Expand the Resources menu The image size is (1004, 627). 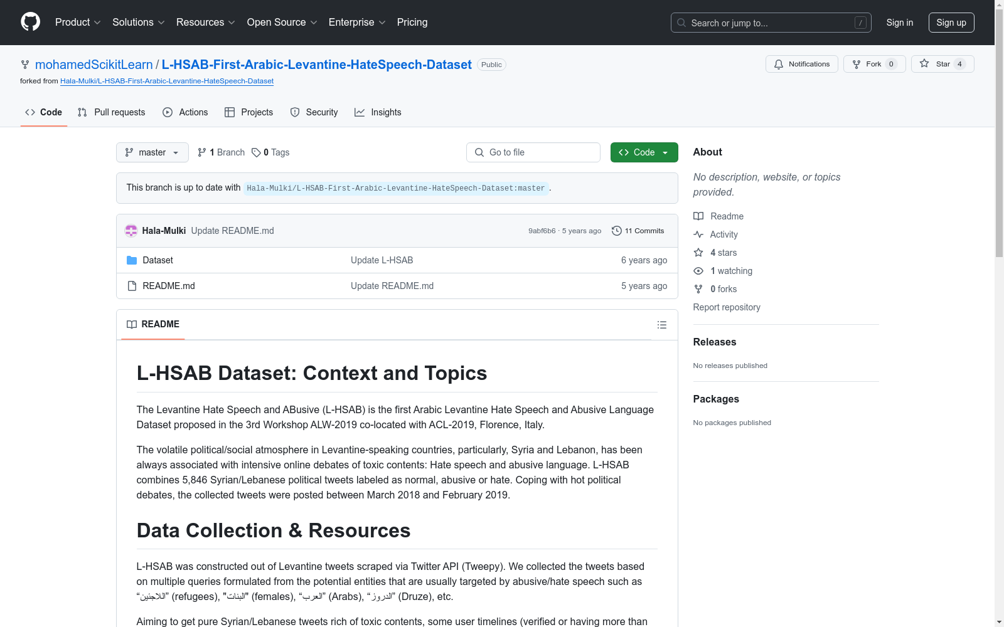pyautogui.click(x=206, y=23)
